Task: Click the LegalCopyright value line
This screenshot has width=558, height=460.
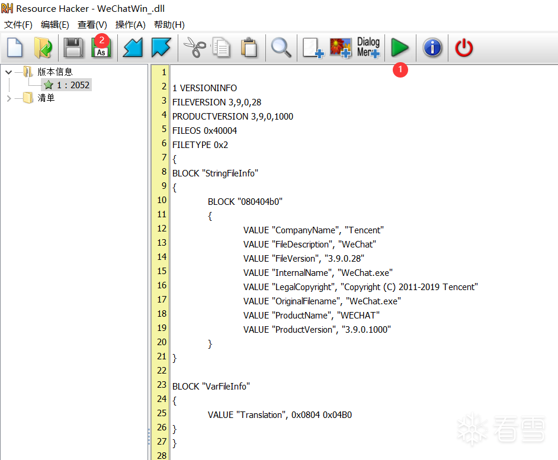Action: pyautogui.click(x=361, y=287)
